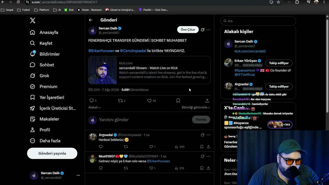The image size is (329, 185).
Task: Open Bildirimler notifications
Action: [x=45, y=54]
